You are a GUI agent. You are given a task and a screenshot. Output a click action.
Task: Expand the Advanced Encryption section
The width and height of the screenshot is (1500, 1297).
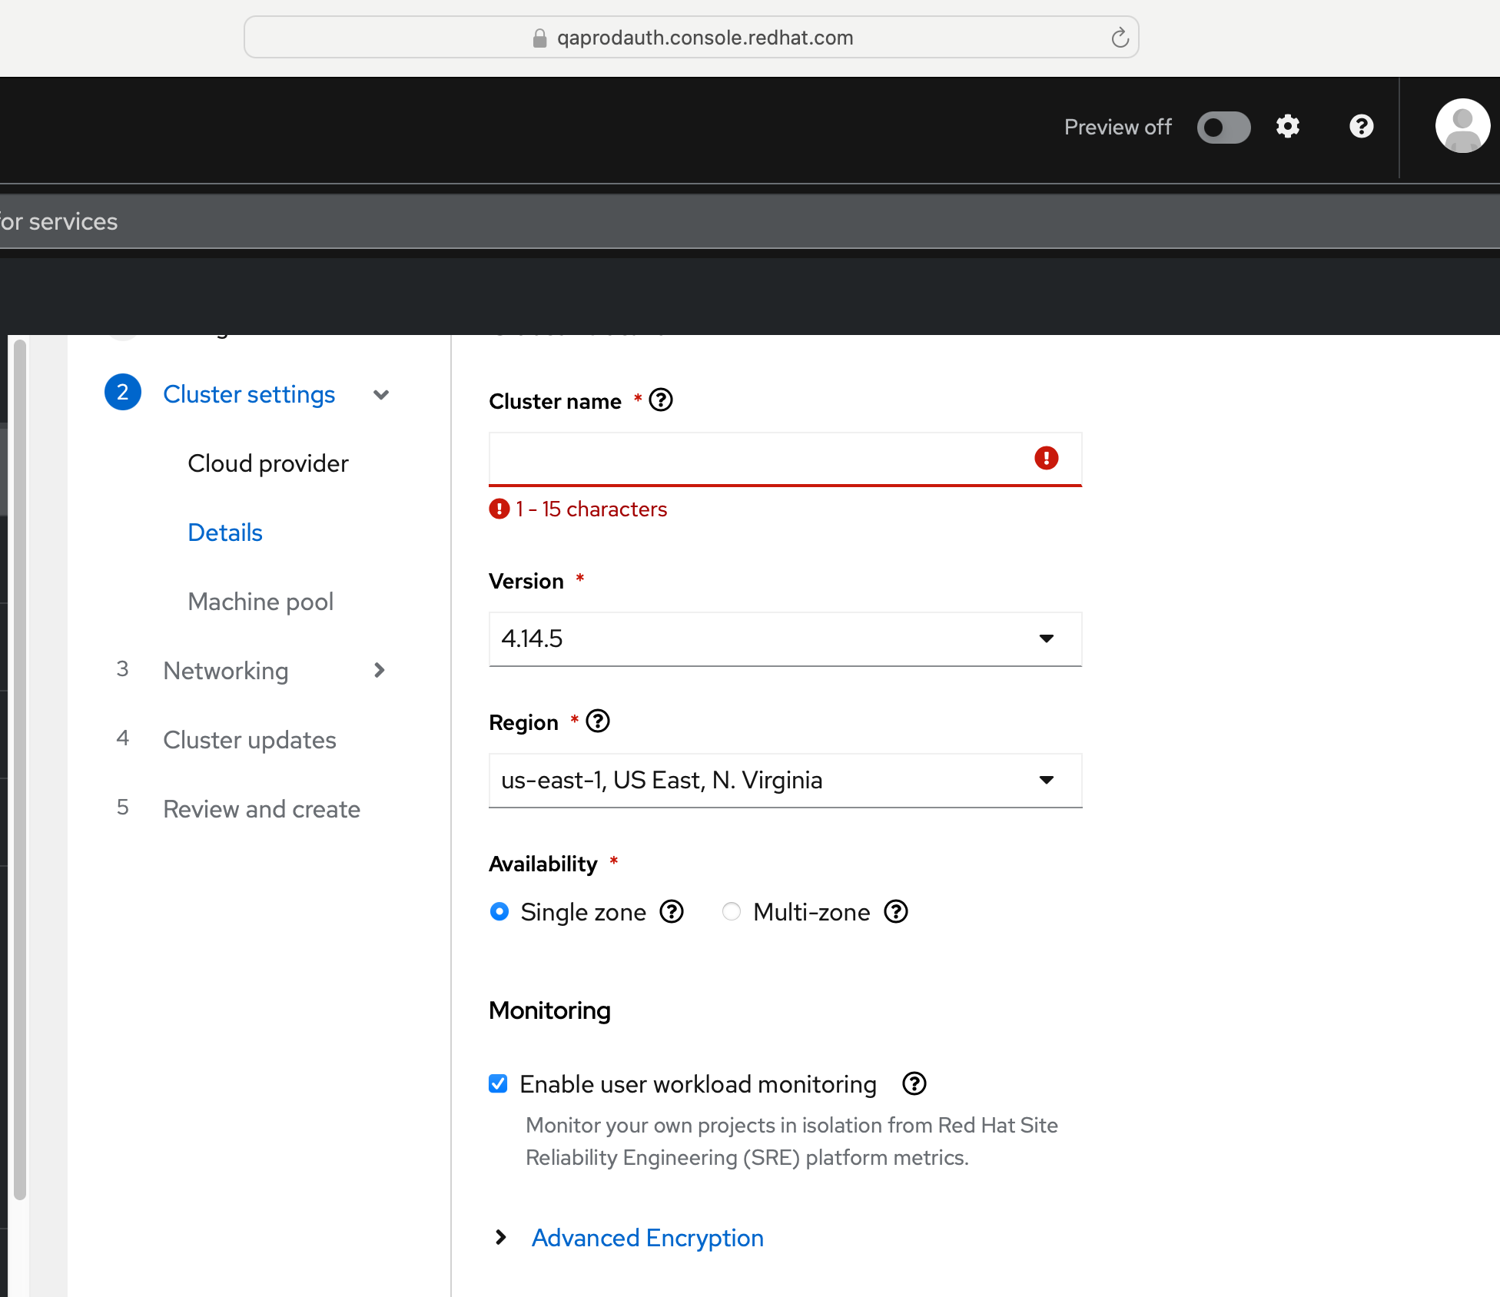(x=647, y=1238)
